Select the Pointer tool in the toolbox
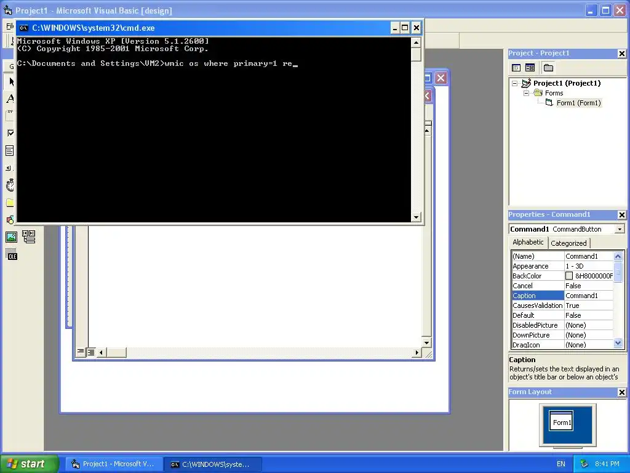Viewport: 630px width, 473px height. [x=11, y=82]
